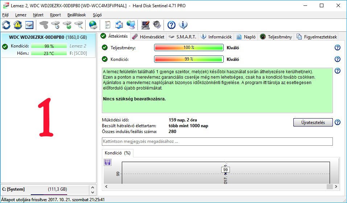
Task: Click the globe and monitor network icon
Action: (131, 25)
